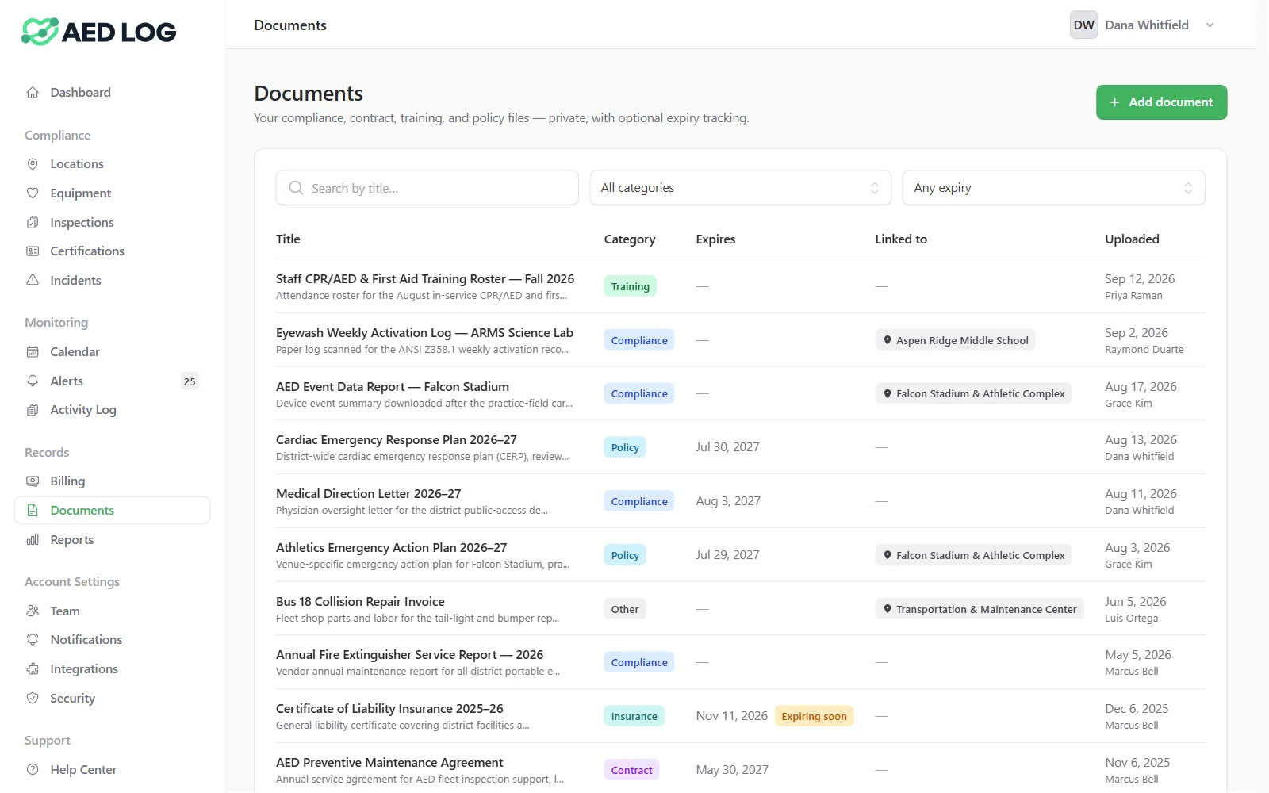Click the Add document button
Viewport: 1269px width, 793px height.
[x=1161, y=102]
